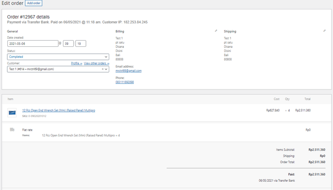This screenshot has height=190, width=333.
Task: Open the View other orders link
Action: pyautogui.click(x=96, y=64)
